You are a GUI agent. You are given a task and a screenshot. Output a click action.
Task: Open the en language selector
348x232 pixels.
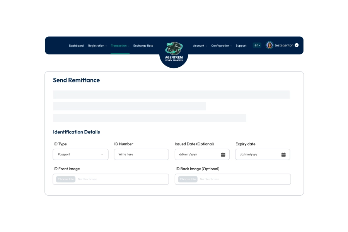[257, 45]
